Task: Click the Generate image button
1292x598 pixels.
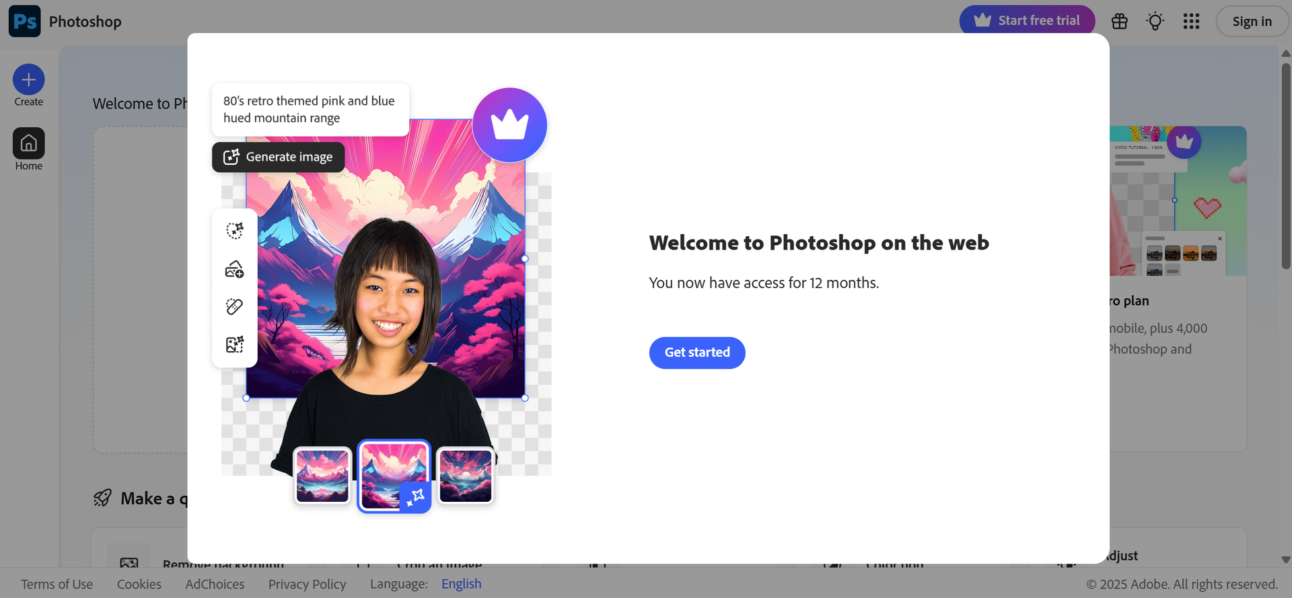Action: pos(278,157)
